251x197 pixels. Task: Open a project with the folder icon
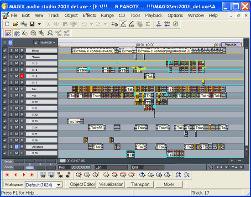click(16, 24)
